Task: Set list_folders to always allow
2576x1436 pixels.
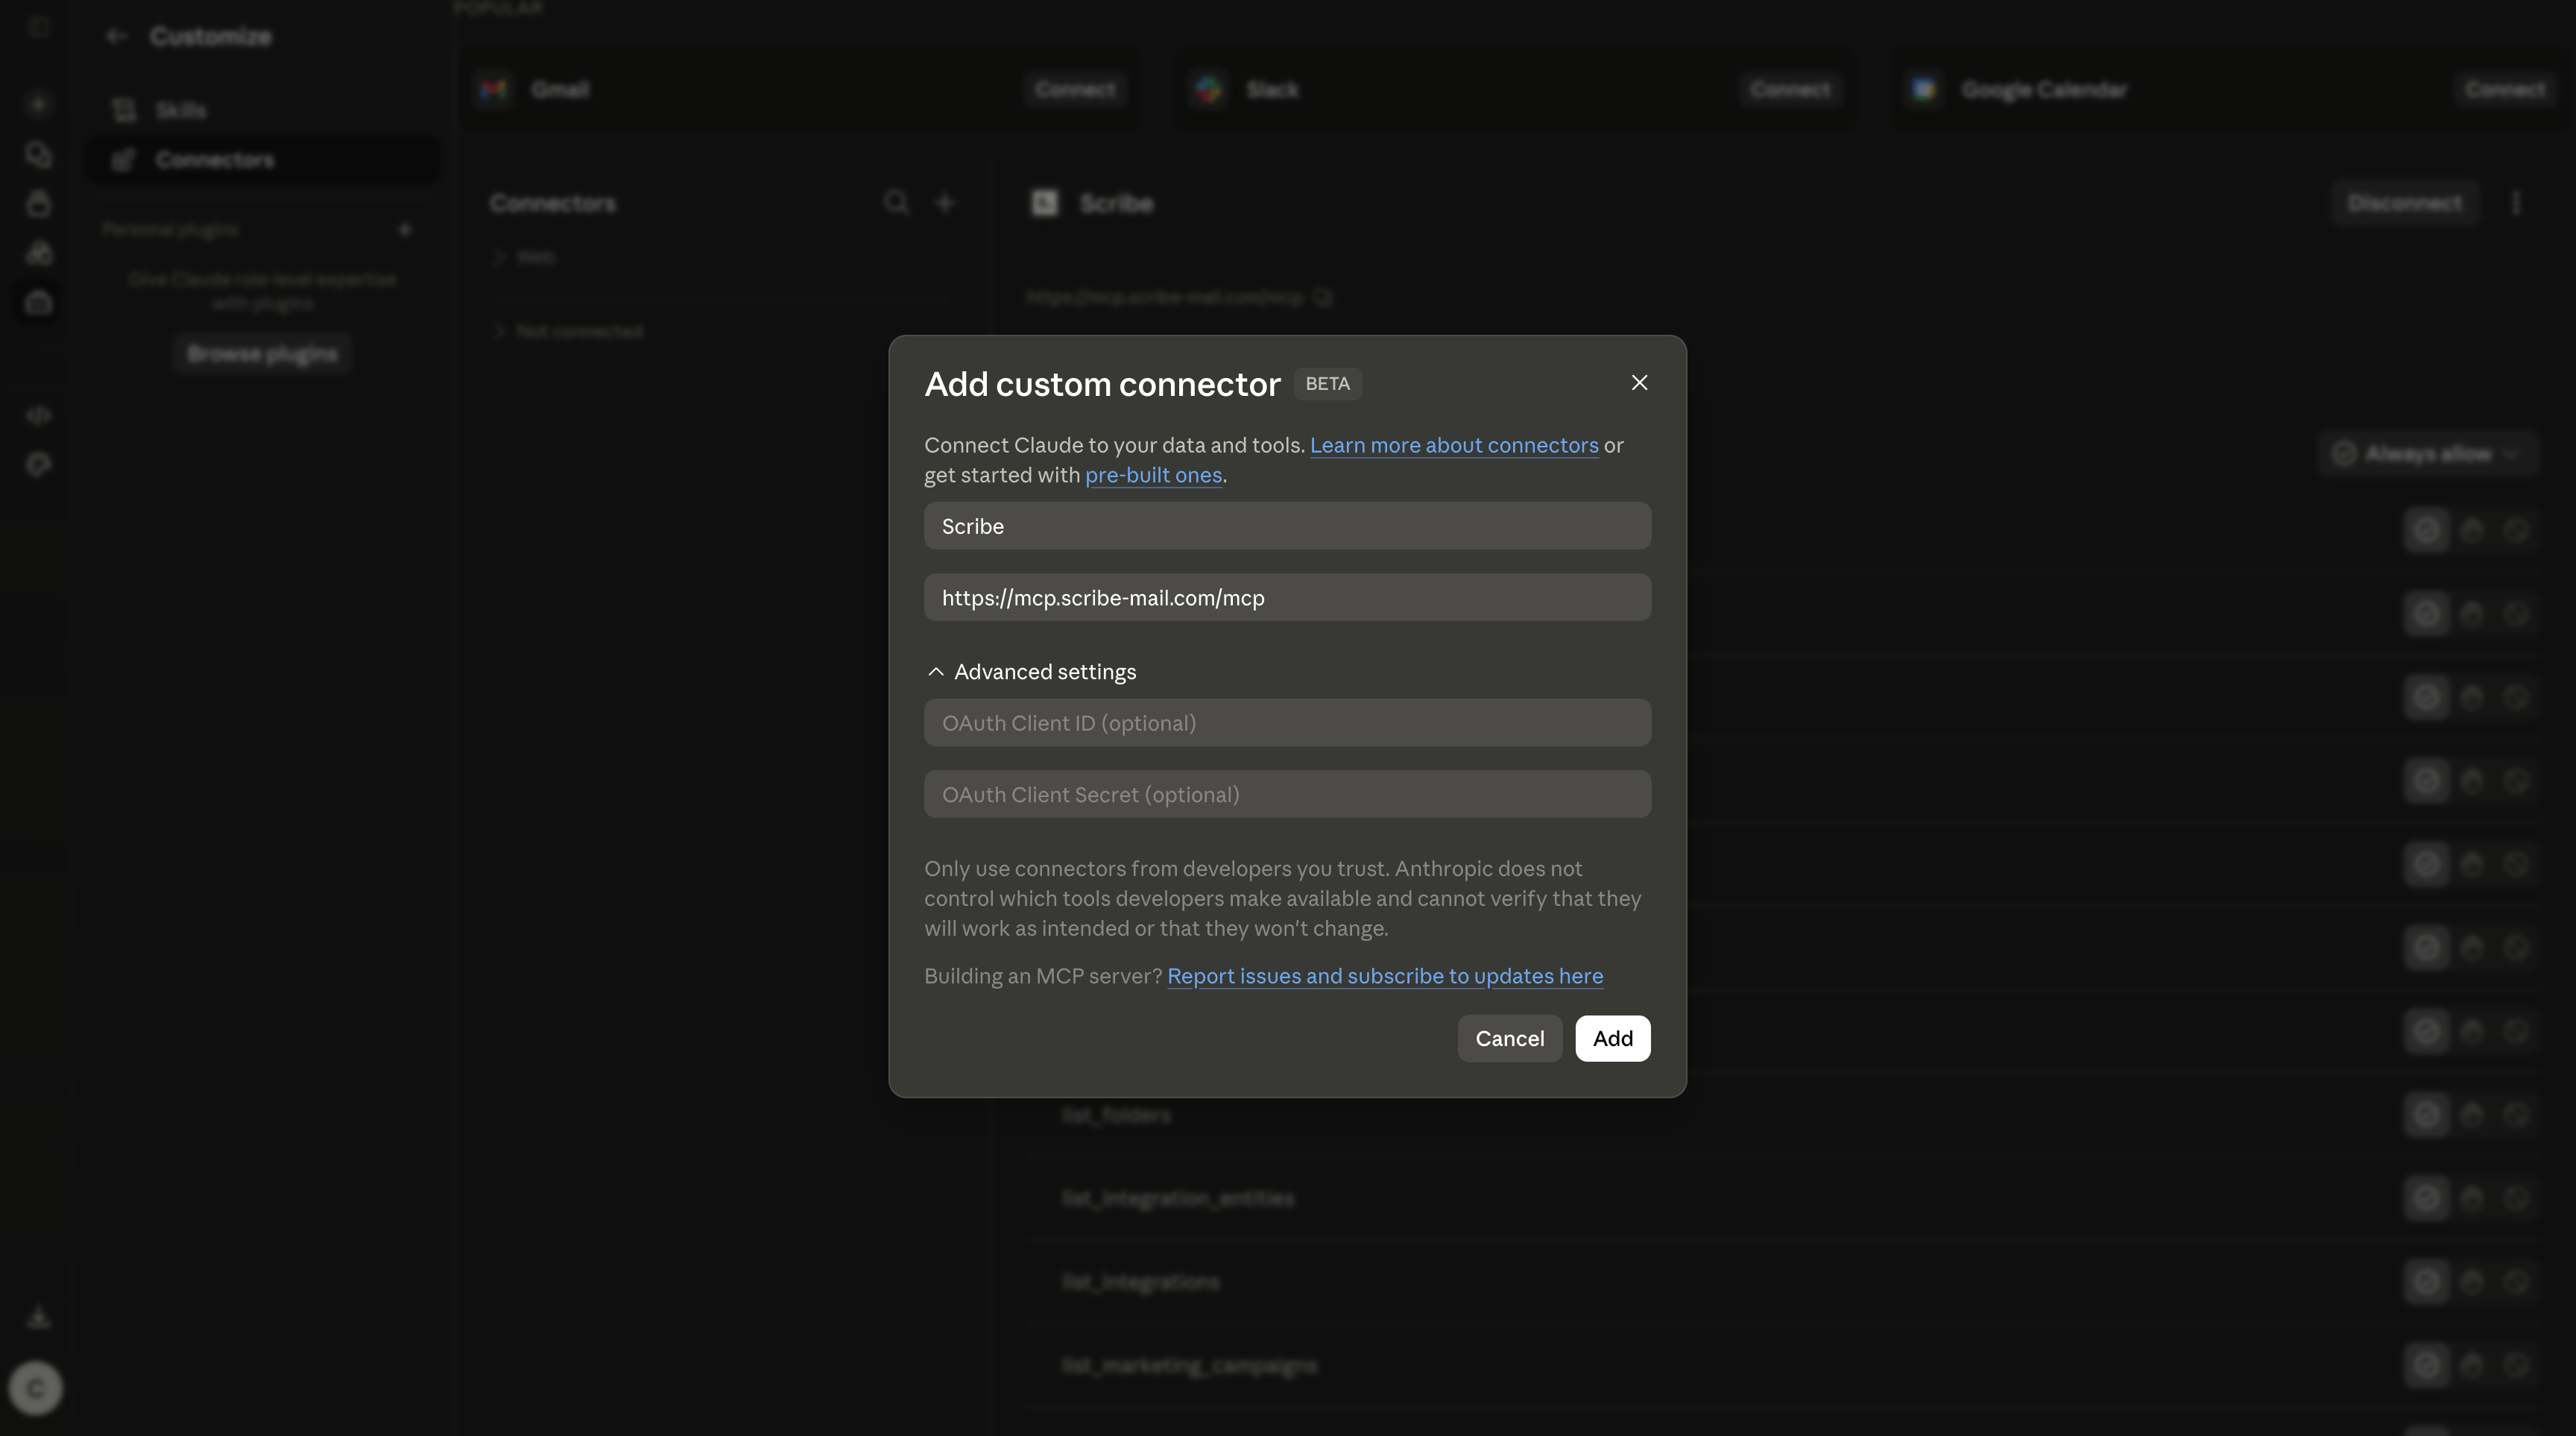Action: [2426, 1115]
